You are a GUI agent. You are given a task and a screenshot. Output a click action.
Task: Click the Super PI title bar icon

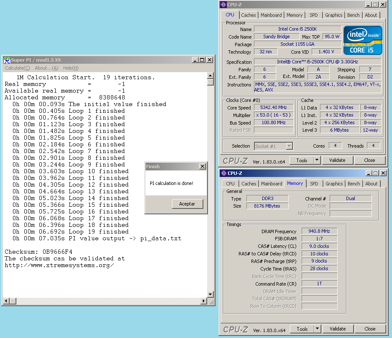(x=7, y=60)
